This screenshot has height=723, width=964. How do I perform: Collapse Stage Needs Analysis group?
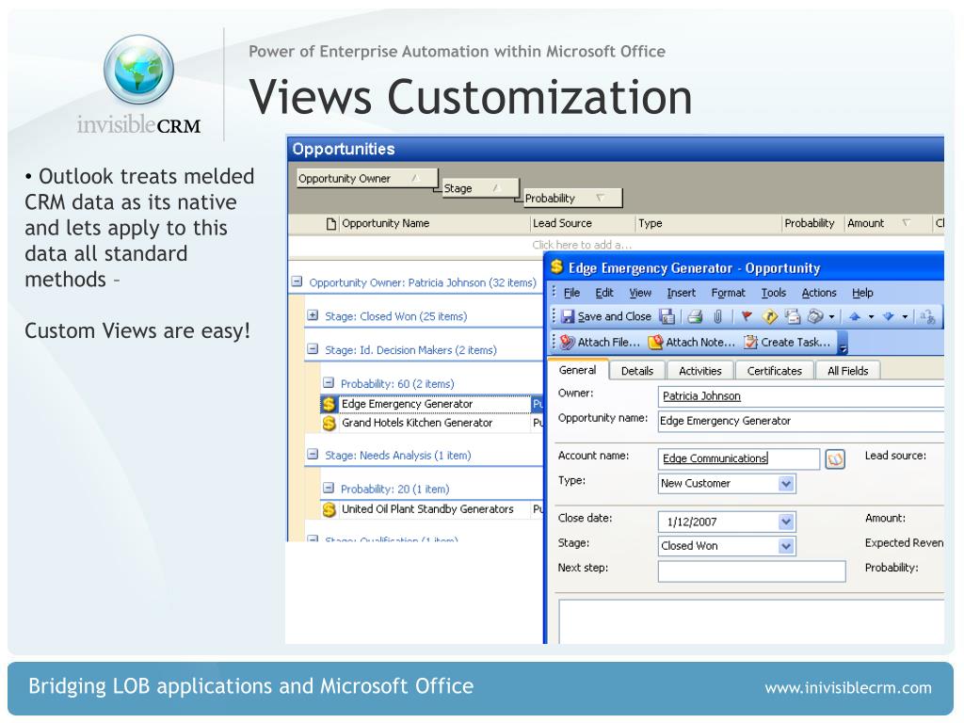pyautogui.click(x=313, y=455)
